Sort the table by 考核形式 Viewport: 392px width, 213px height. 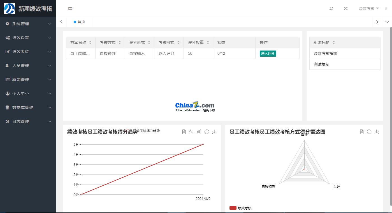pos(178,42)
